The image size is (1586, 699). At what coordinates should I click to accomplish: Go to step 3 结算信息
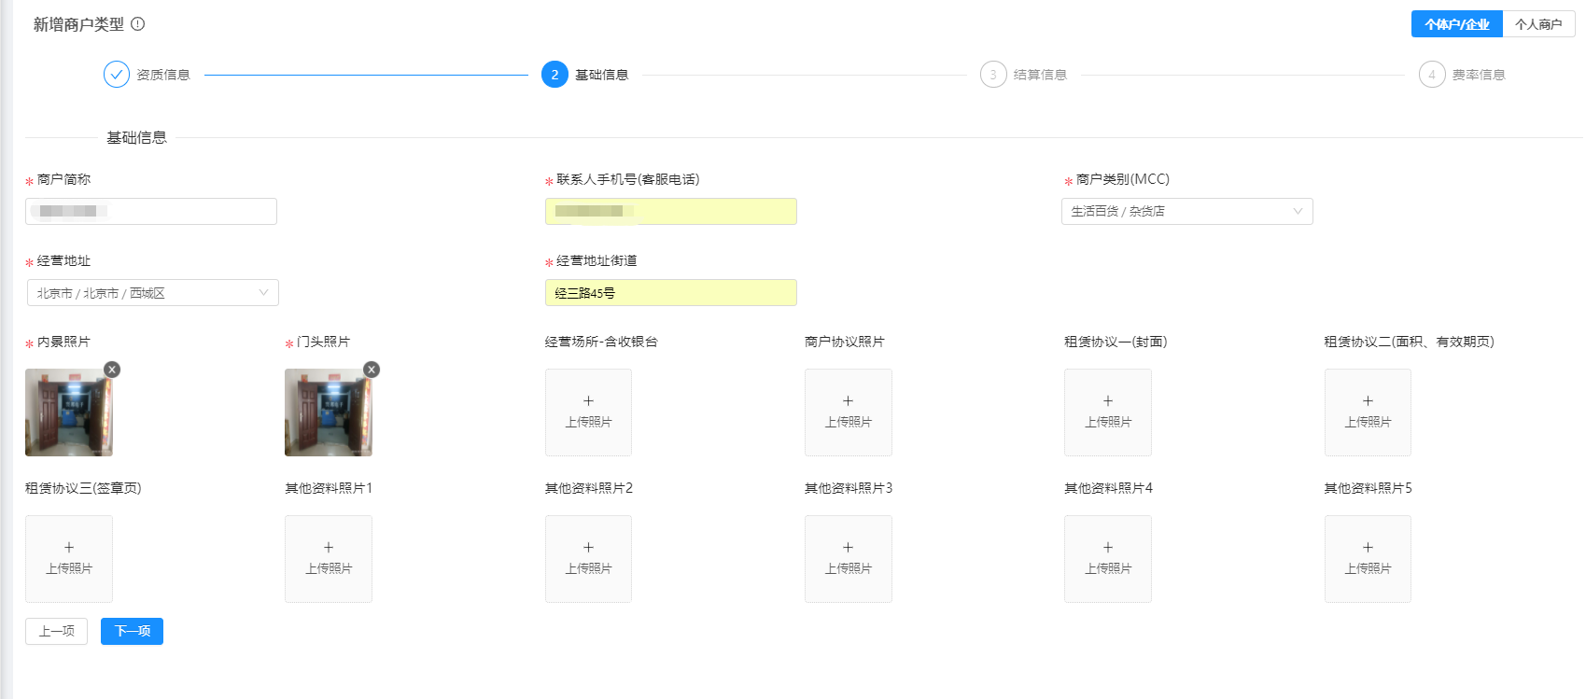(x=993, y=75)
